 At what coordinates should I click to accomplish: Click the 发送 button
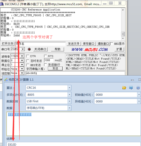coord(55,68)
